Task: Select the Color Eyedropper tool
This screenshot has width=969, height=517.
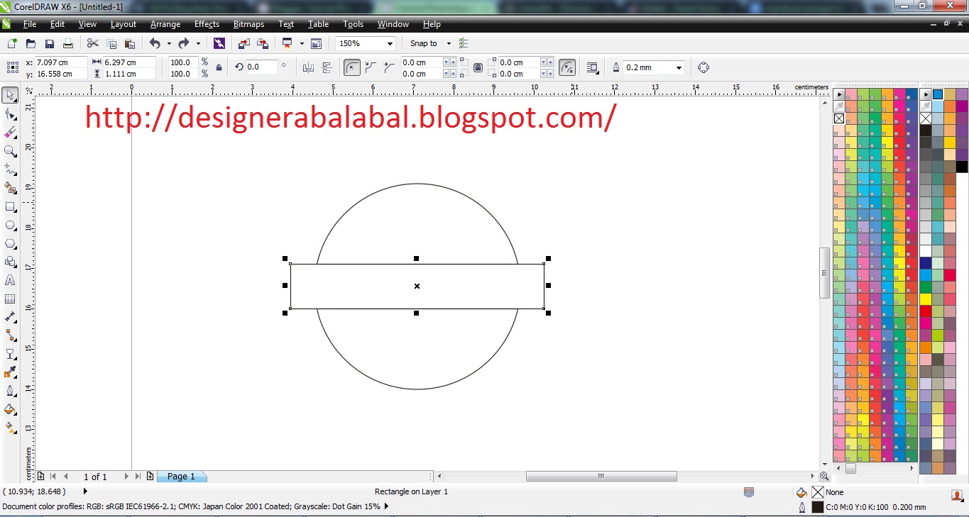Action: pos(11,372)
